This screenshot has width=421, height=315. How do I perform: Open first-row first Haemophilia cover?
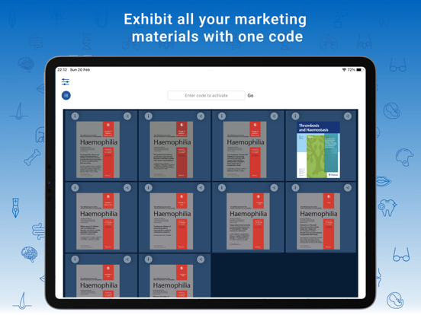[x=98, y=150]
